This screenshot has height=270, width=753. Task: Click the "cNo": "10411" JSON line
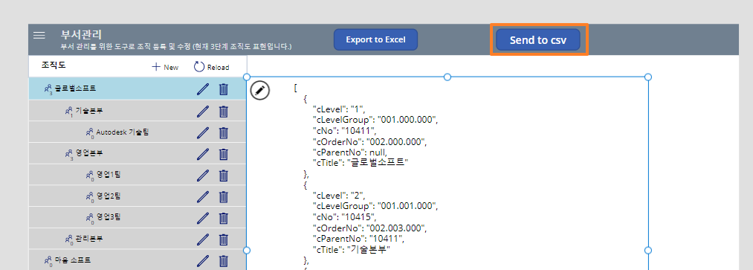pyautogui.click(x=344, y=131)
